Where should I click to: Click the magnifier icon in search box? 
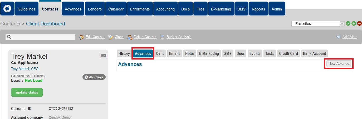coord(9,37)
